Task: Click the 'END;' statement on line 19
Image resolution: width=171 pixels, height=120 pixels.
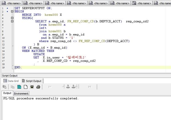Action: (x=18, y=68)
